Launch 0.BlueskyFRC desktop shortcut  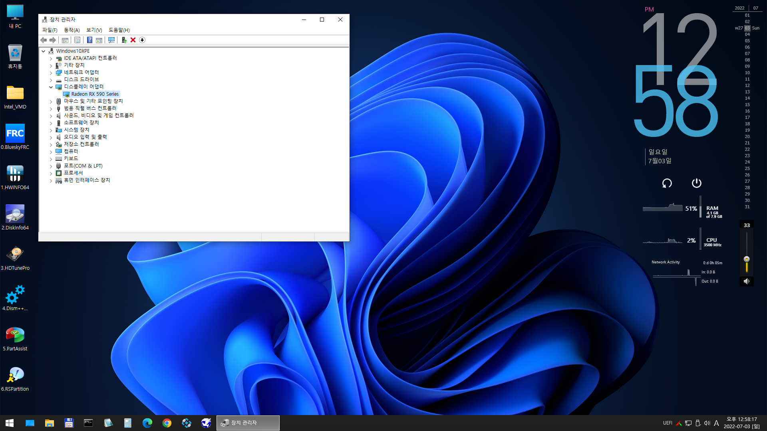tap(15, 137)
